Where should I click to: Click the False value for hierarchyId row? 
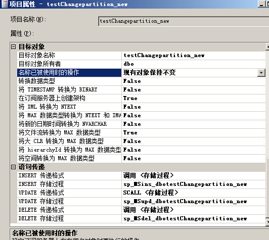[132, 150]
